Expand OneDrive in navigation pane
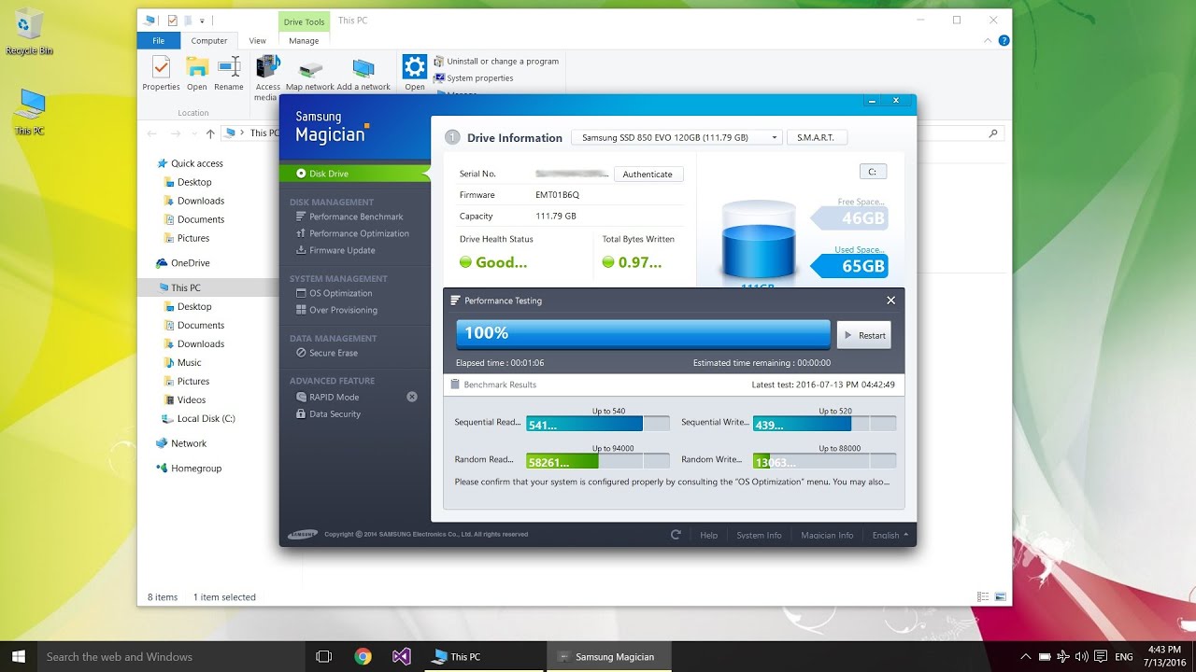This screenshot has width=1196, height=672. [149, 263]
